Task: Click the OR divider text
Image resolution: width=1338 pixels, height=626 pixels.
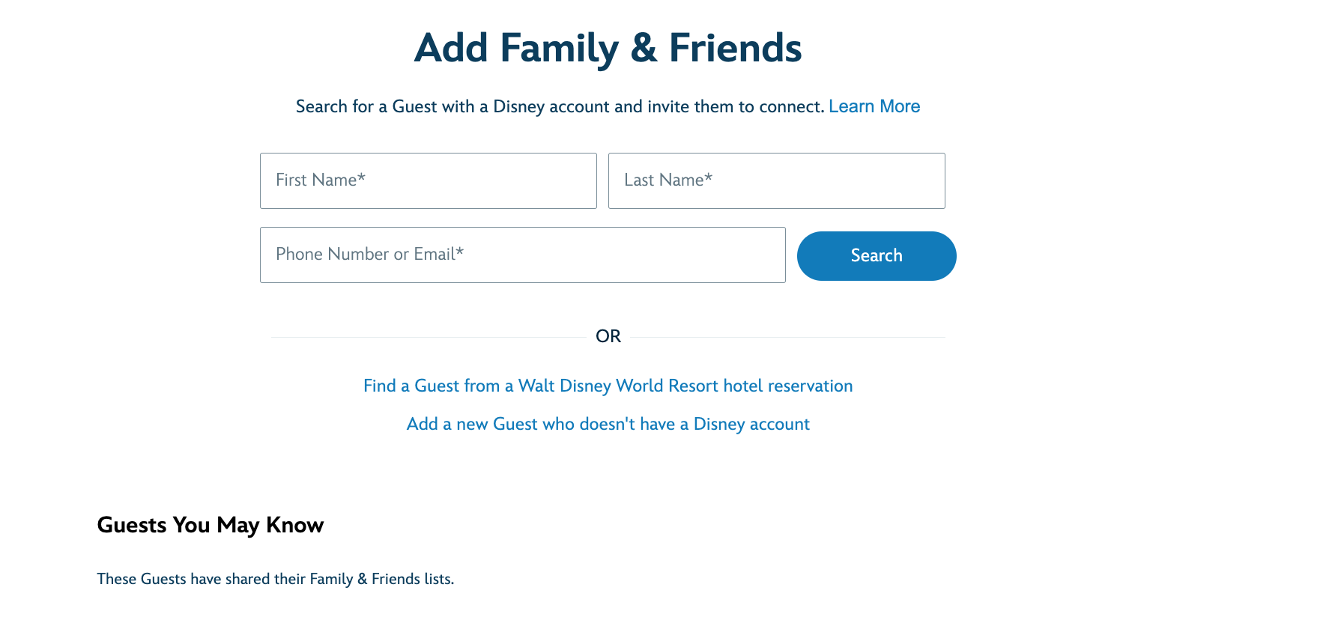Action: [x=608, y=336]
